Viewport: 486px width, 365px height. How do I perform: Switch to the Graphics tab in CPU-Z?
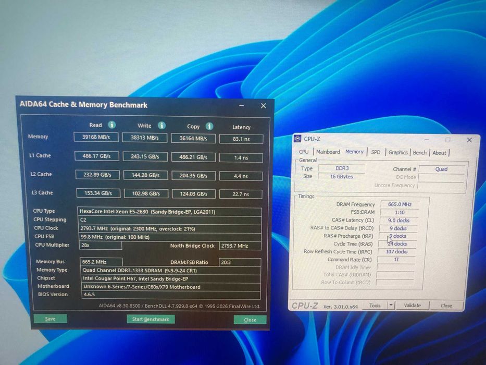point(398,152)
